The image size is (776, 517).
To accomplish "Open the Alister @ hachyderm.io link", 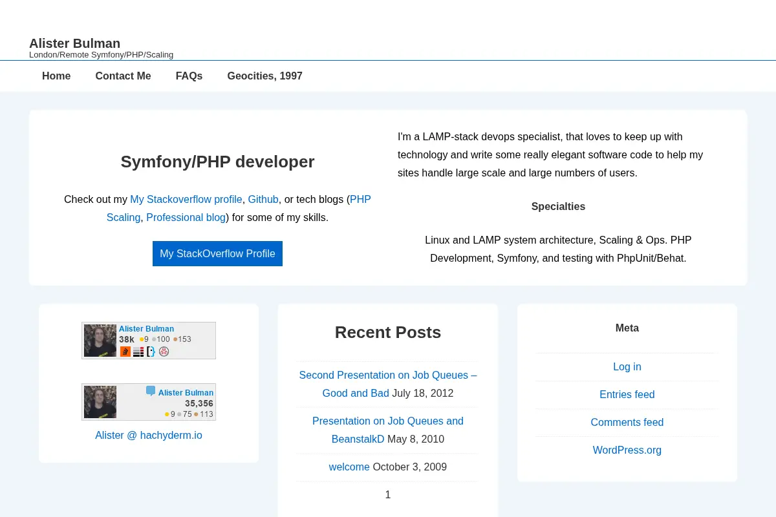I will [x=149, y=435].
